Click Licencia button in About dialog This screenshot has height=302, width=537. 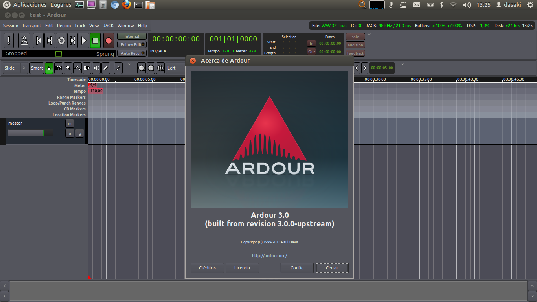point(242,268)
